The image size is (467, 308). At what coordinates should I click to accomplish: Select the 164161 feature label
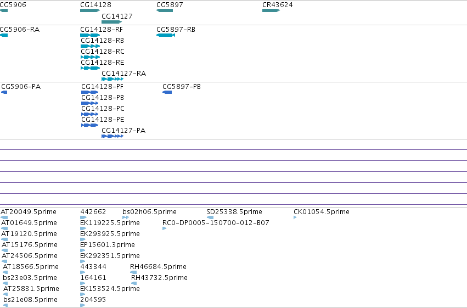pyautogui.click(x=93, y=278)
